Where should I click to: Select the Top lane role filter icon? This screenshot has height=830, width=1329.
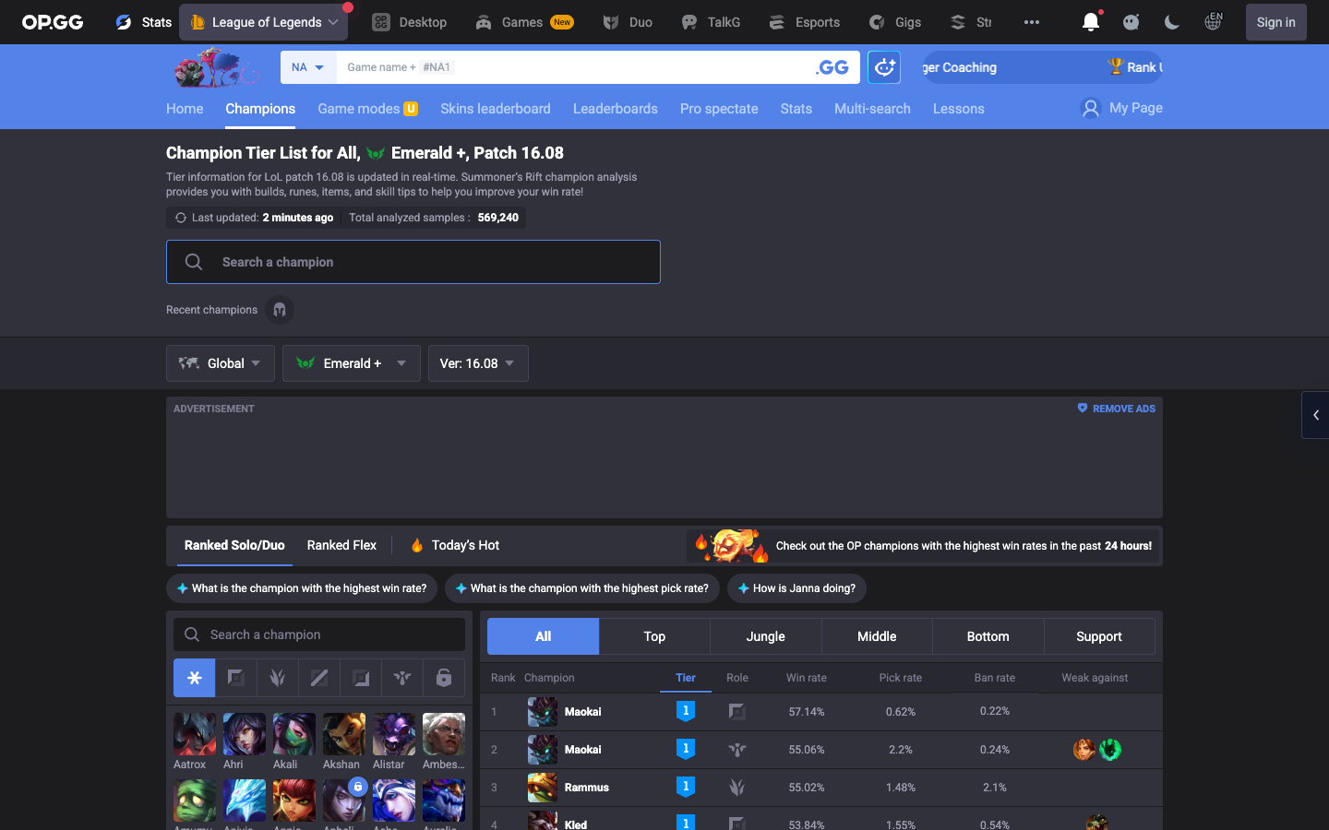235,678
